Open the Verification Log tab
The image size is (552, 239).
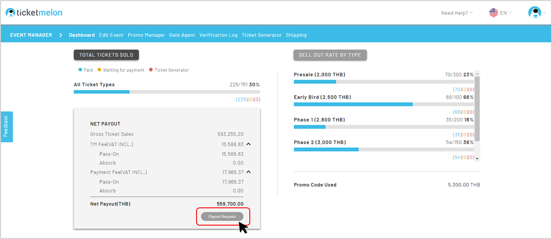[218, 35]
